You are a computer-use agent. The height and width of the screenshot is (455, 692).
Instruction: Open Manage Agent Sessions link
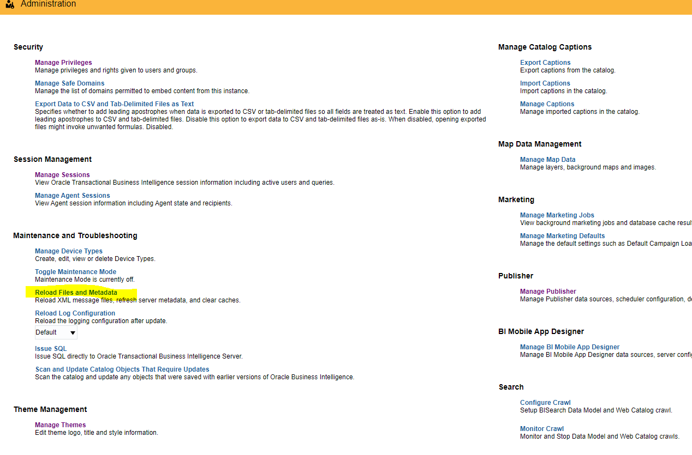(73, 196)
